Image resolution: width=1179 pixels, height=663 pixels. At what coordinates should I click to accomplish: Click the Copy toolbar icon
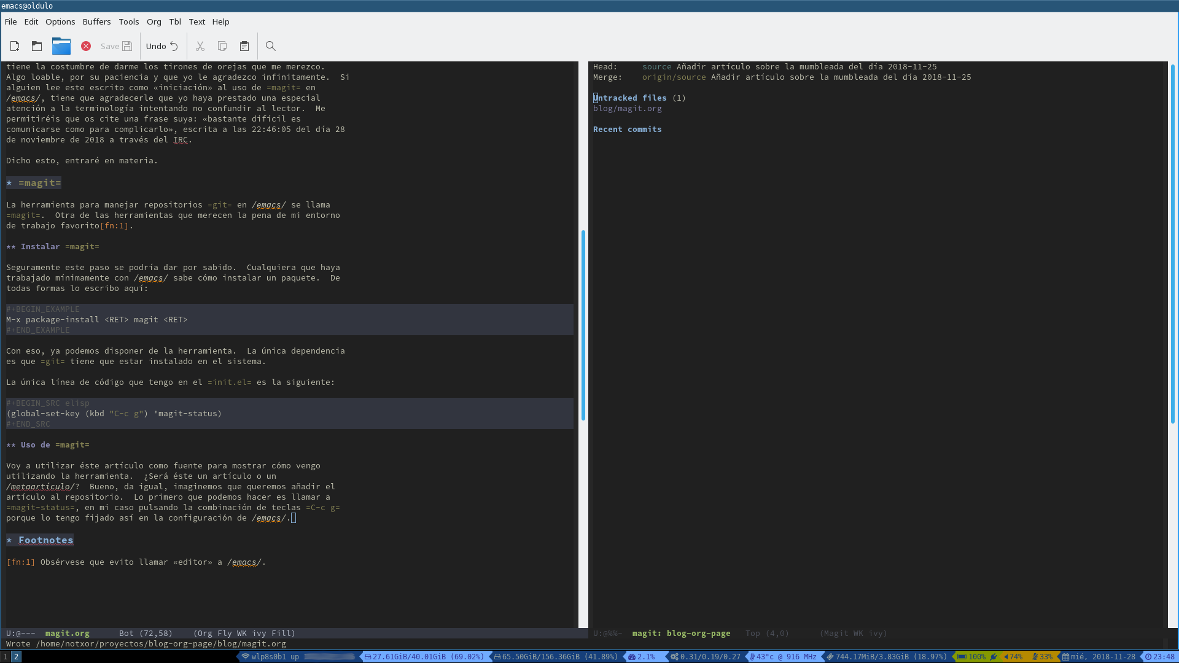point(222,46)
